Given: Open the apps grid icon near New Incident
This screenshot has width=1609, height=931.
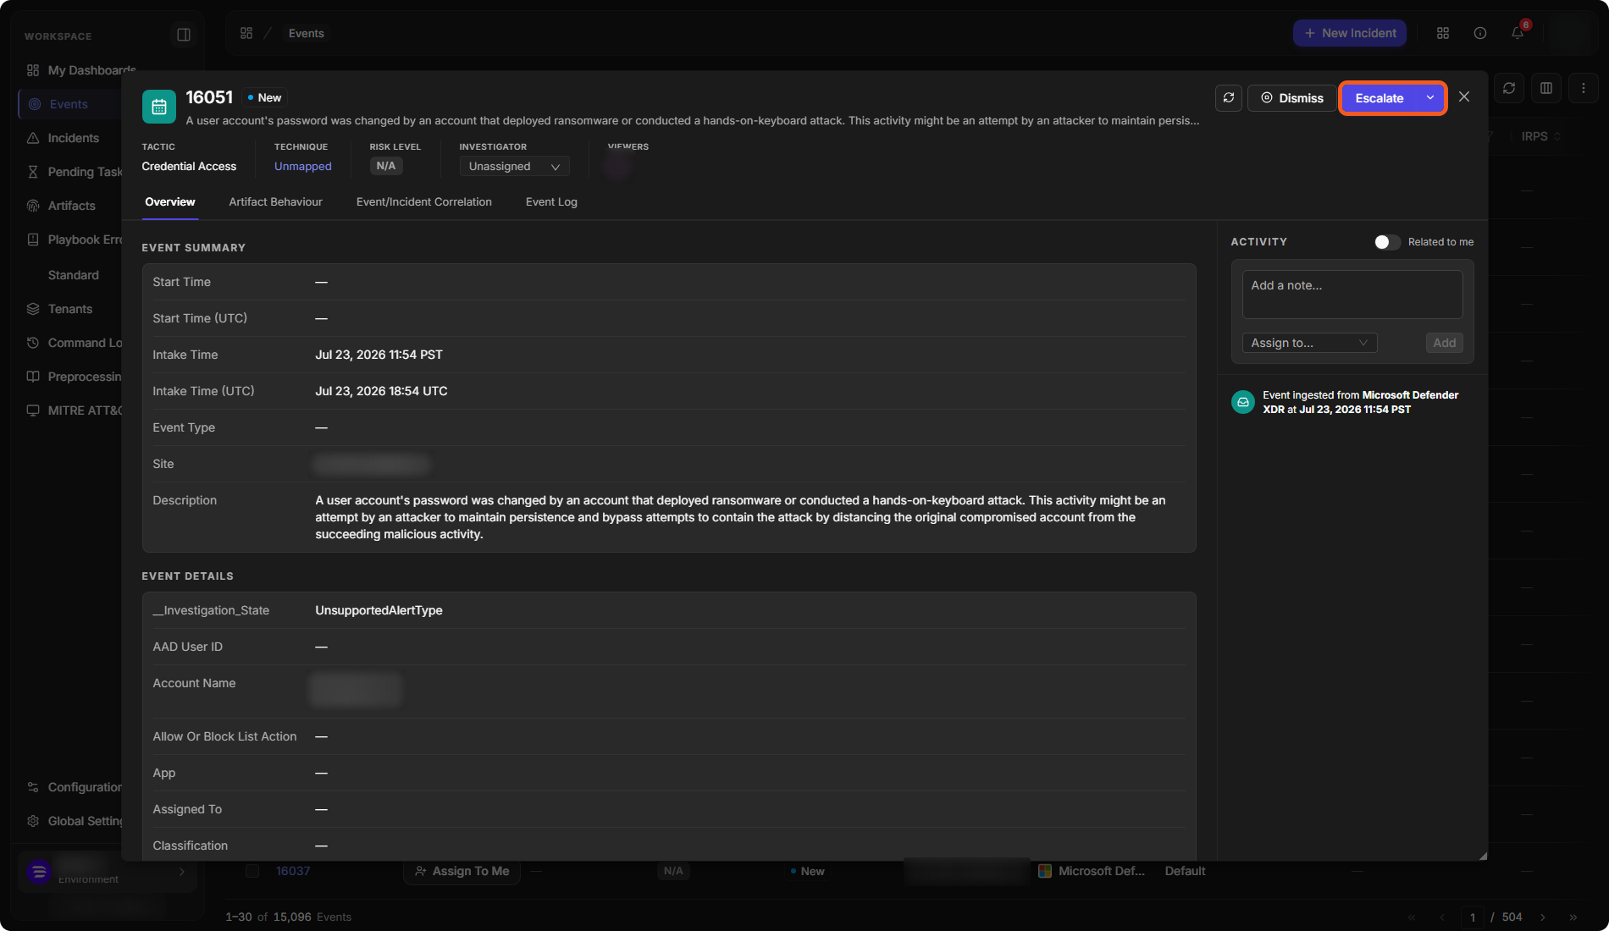Looking at the screenshot, I should tap(1443, 33).
